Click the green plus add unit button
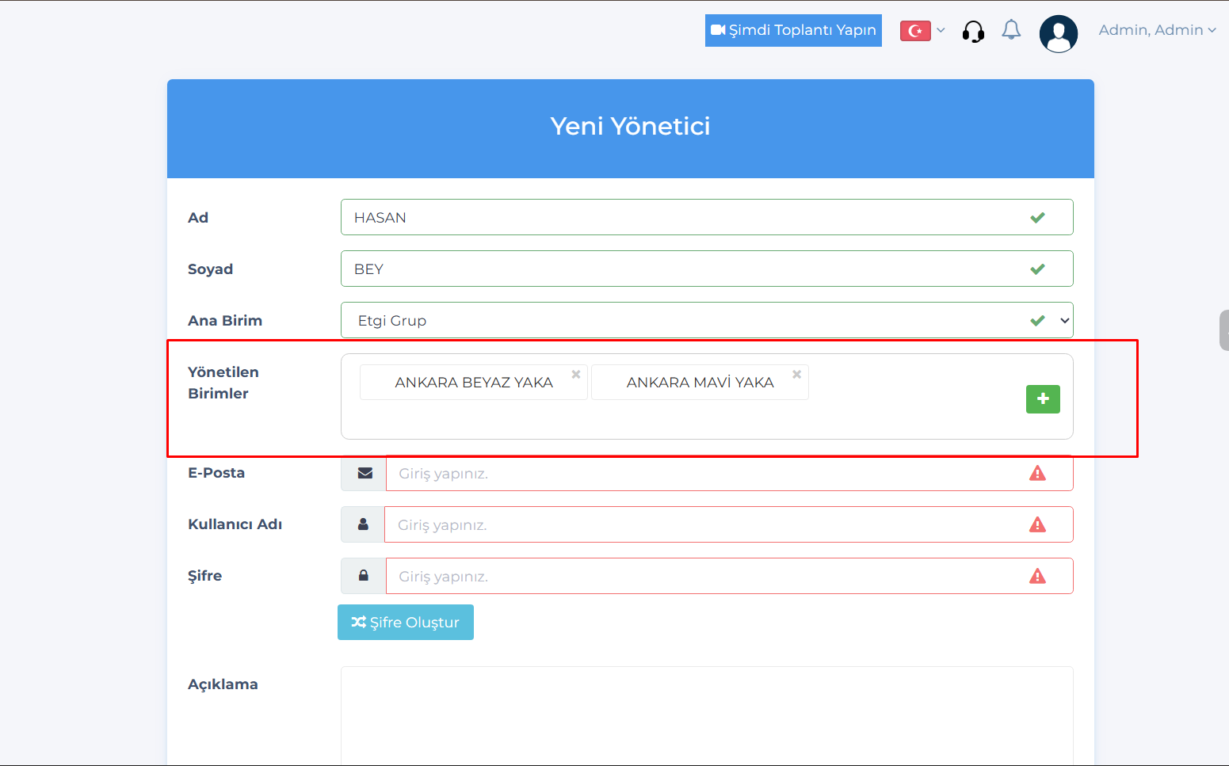Screen dimensions: 1229x766 [1043, 398]
